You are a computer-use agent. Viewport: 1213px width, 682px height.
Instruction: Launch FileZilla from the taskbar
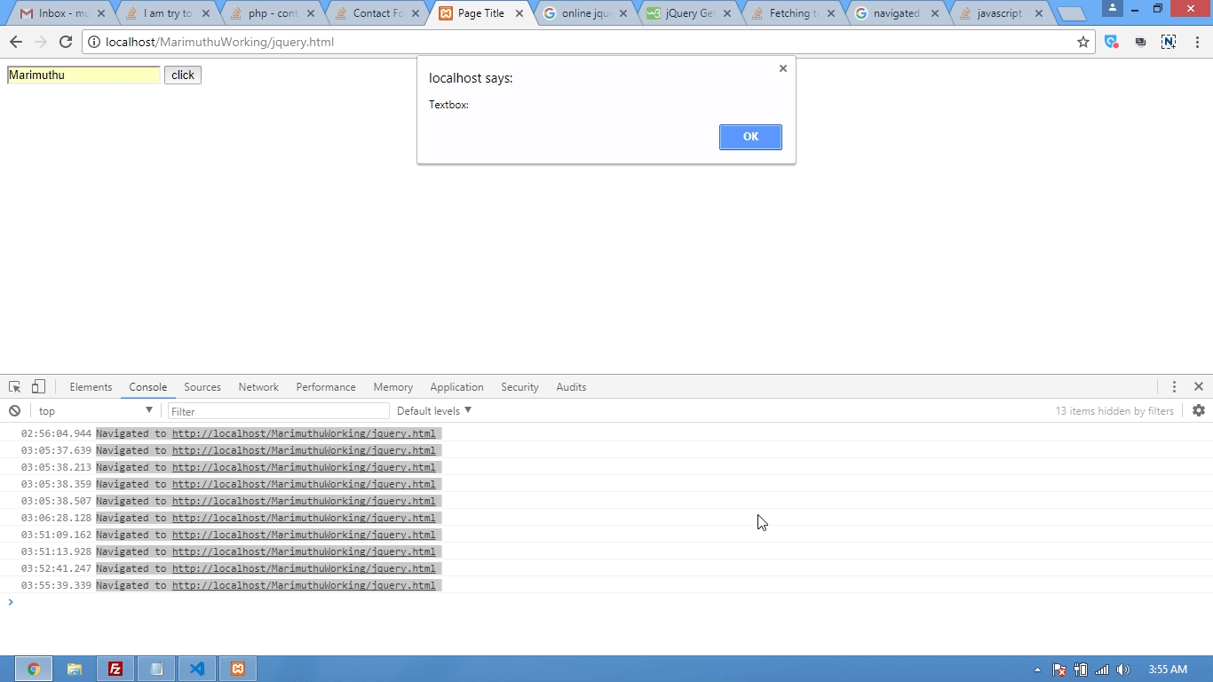coord(115,669)
